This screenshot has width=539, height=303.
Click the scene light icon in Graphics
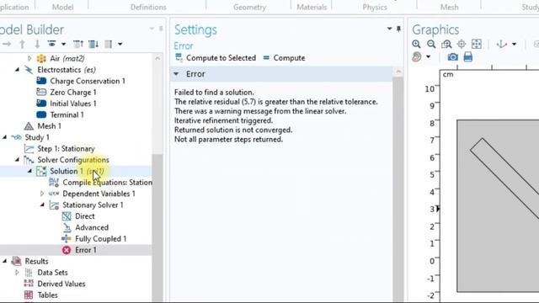point(417,56)
